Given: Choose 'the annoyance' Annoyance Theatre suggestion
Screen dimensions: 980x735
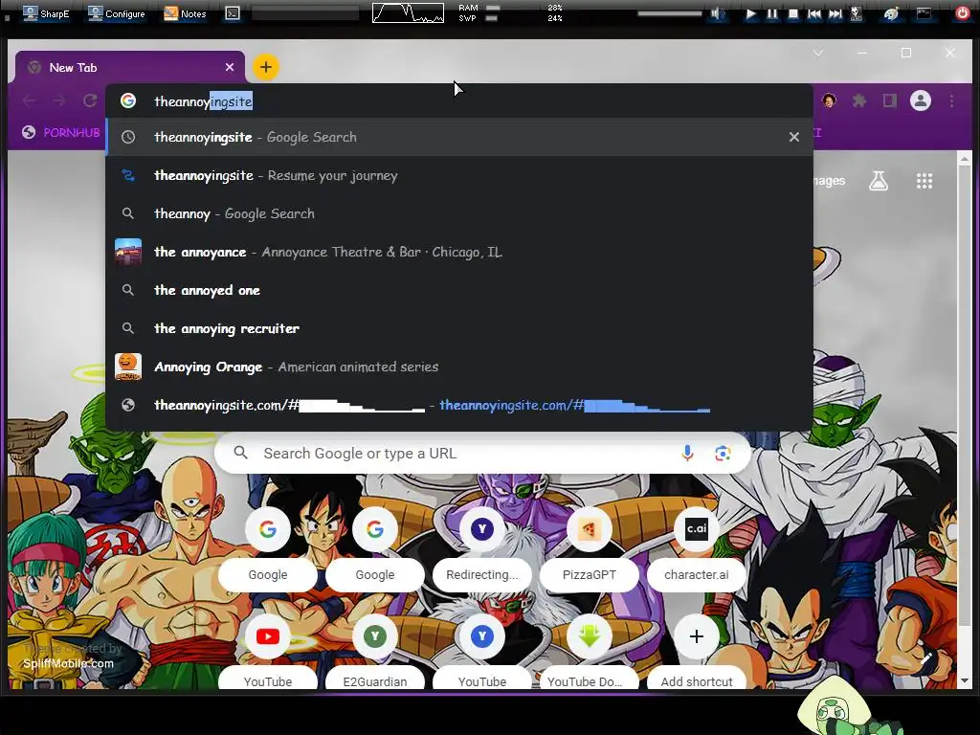Looking at the screenshot, I should click(459, 252).
